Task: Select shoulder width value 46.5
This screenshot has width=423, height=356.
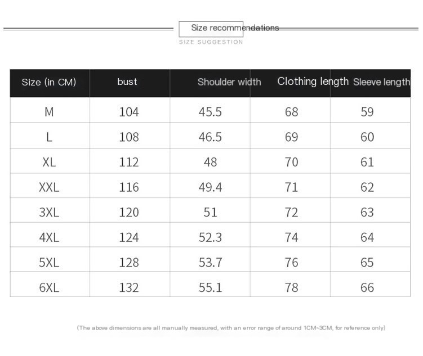Action: [210, 137]
